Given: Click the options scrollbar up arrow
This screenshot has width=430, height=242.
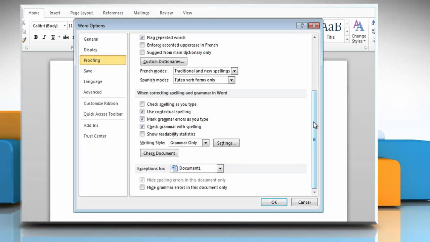Looking at the screenshot, I should (315, 37).
